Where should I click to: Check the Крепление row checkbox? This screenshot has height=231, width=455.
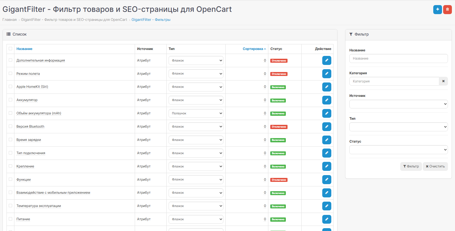[10, 166]
